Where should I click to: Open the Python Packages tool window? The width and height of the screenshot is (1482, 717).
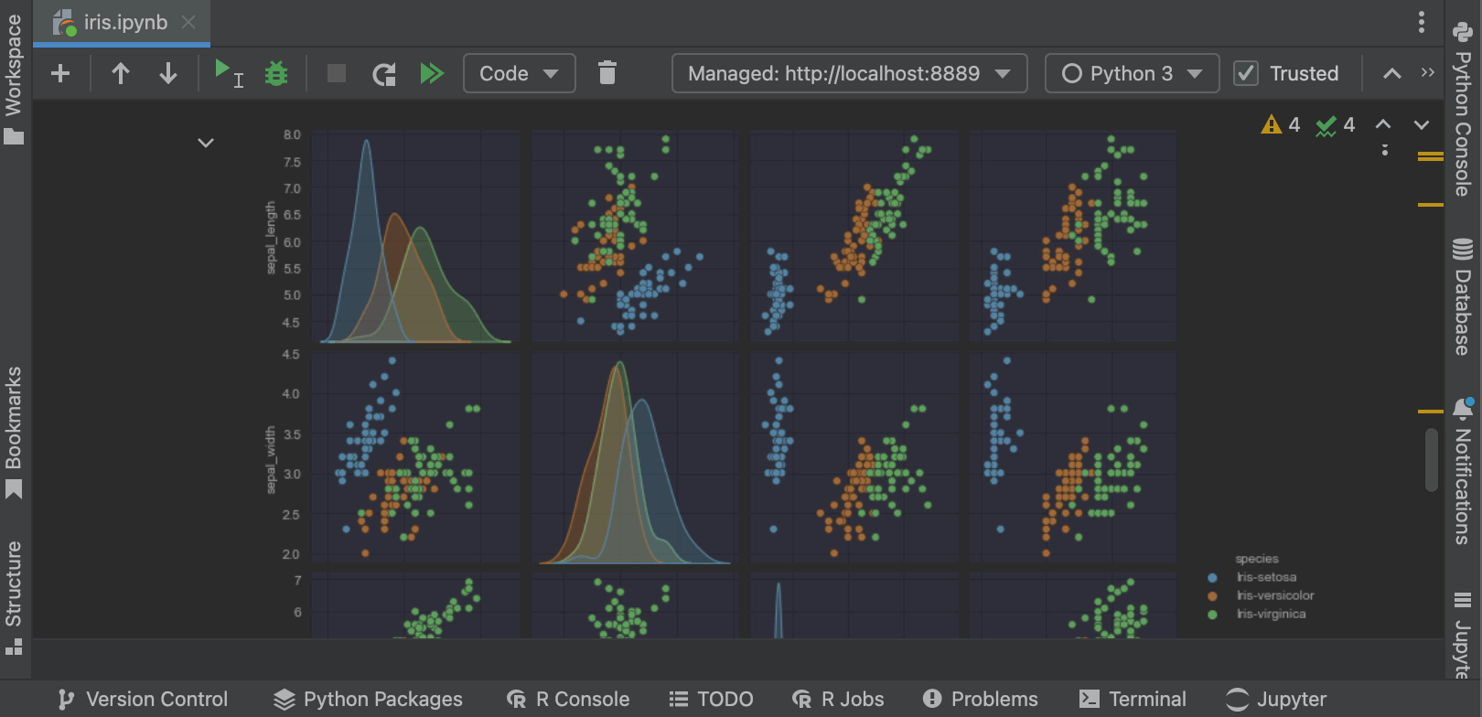point(369,700)
